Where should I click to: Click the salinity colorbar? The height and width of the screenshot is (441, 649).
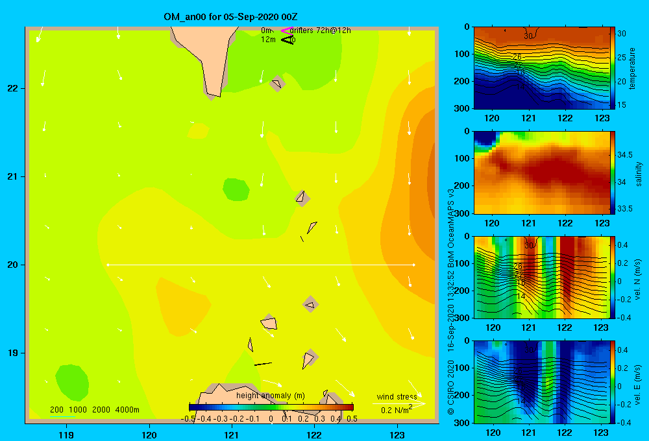pyautogui.click(x=613, y=173)
